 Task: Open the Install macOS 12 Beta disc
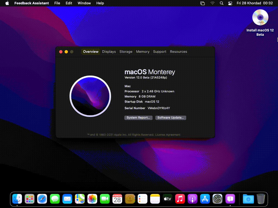point(260,18)
